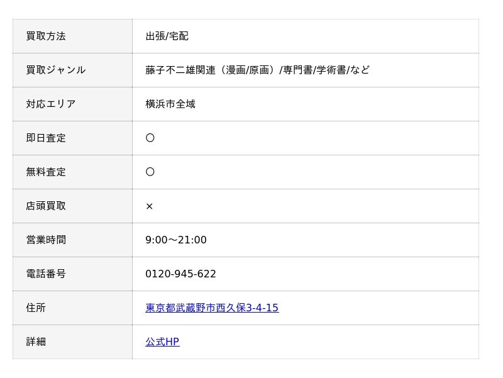
Task: Open the 東京都武蔵野市西久保3-4-15 address link
Action: (x=212, y=308)
